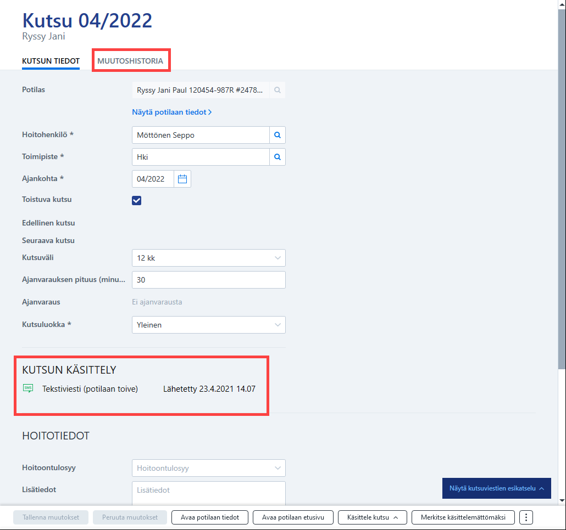The width and height of the screenshot is (566, 530).
Task: Uncheck the Toistuva kutsu checkbox
Action: click(136, 200)
